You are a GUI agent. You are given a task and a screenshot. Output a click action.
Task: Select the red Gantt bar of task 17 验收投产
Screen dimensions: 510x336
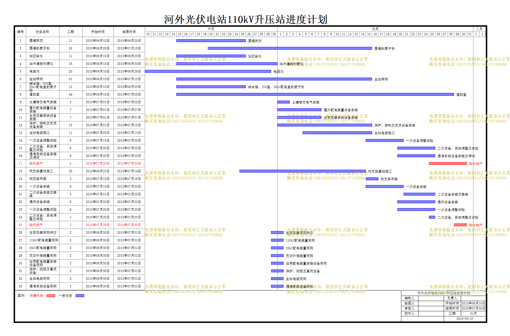tap(448, 163)
